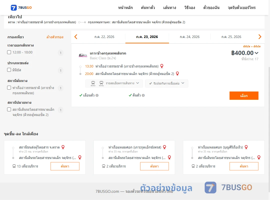
Task: Click ค้นหา in the บุญศิริเรือเร็ว card
Action: tap(244, 166)
